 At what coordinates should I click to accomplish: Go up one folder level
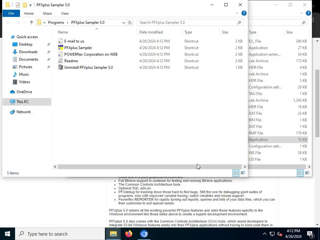(x=32, y=22)
